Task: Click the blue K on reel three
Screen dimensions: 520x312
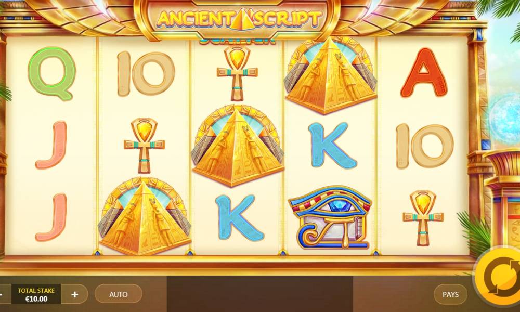Action: [239, 217]
